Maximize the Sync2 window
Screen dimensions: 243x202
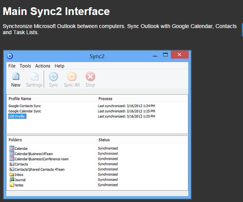165,55
